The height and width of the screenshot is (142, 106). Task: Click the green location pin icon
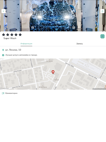3,50
